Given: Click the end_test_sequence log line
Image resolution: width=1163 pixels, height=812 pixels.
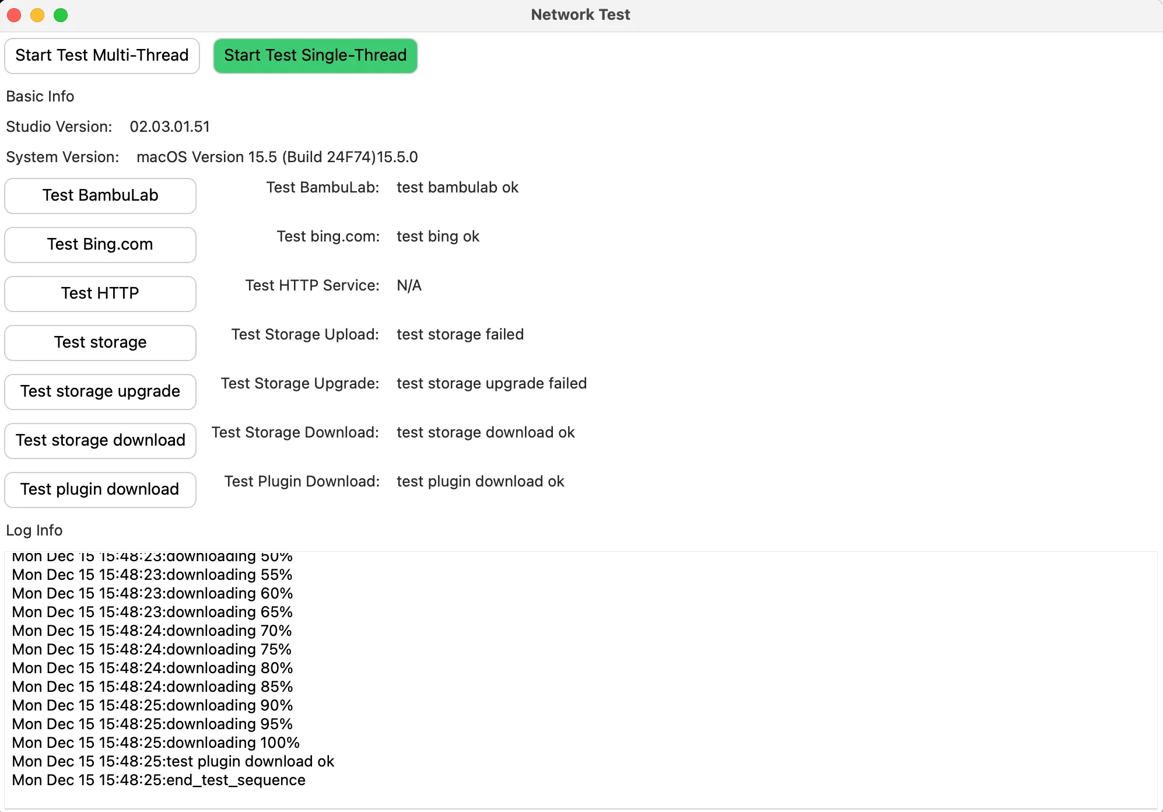Looking at the screenshot, I should (x=159, y=780).
